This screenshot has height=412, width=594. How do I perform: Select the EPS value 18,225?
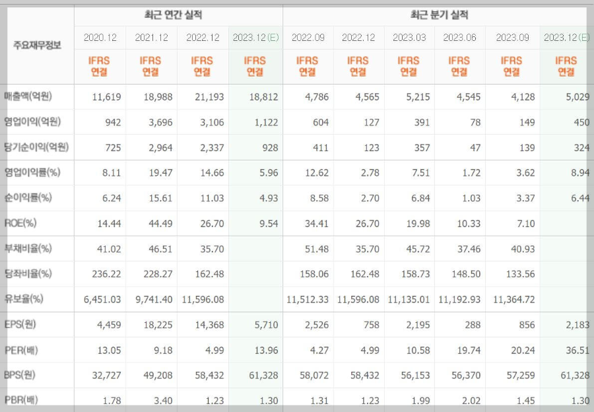click(158, 325)
